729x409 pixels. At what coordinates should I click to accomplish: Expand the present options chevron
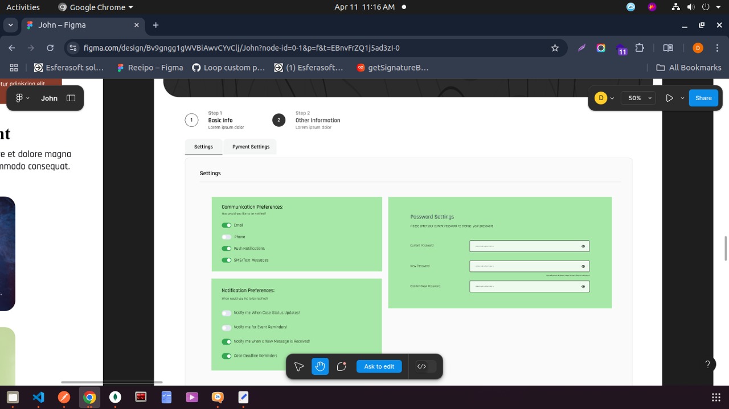pyautogui.click(x=682, y=98)
